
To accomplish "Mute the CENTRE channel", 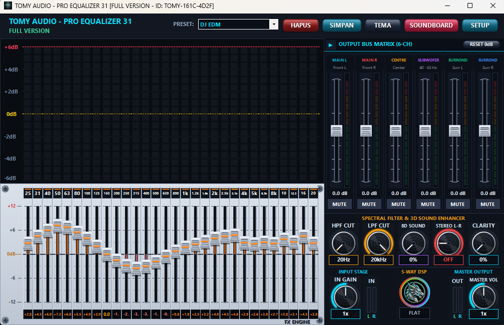I will coord(398,204).
